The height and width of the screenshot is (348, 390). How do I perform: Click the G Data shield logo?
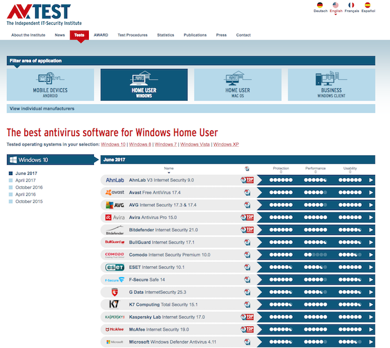pos(114,292)
